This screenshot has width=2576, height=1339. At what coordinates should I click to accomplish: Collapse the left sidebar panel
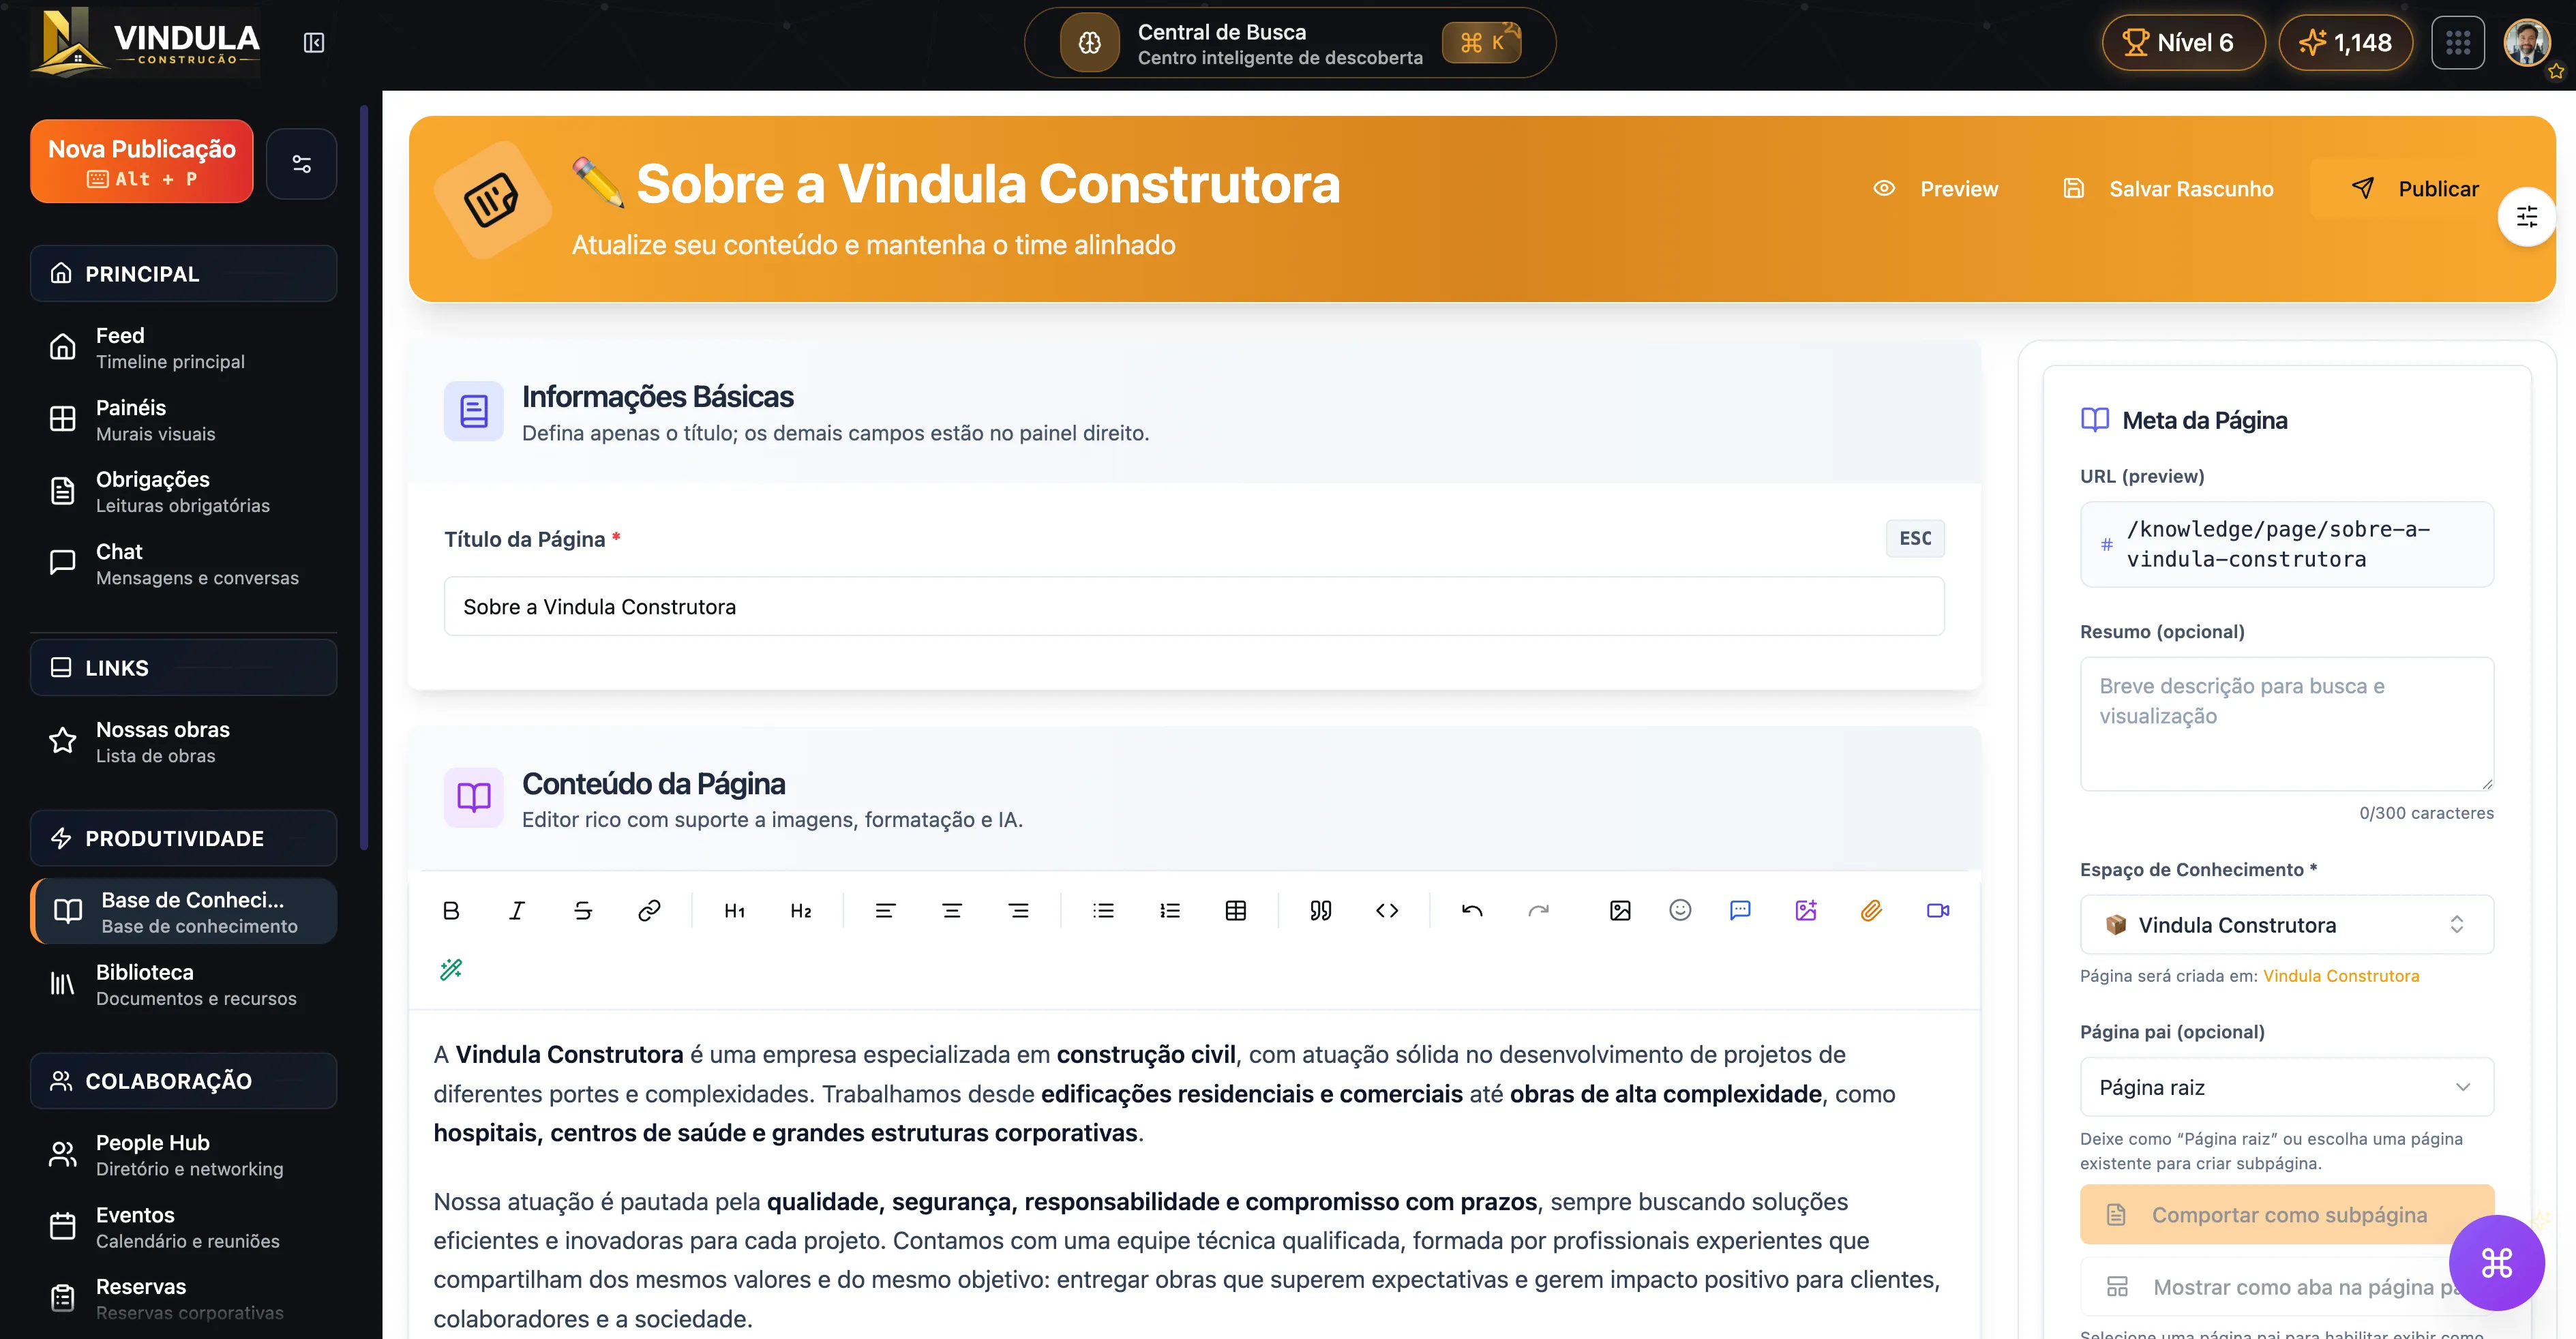(314, 43)
